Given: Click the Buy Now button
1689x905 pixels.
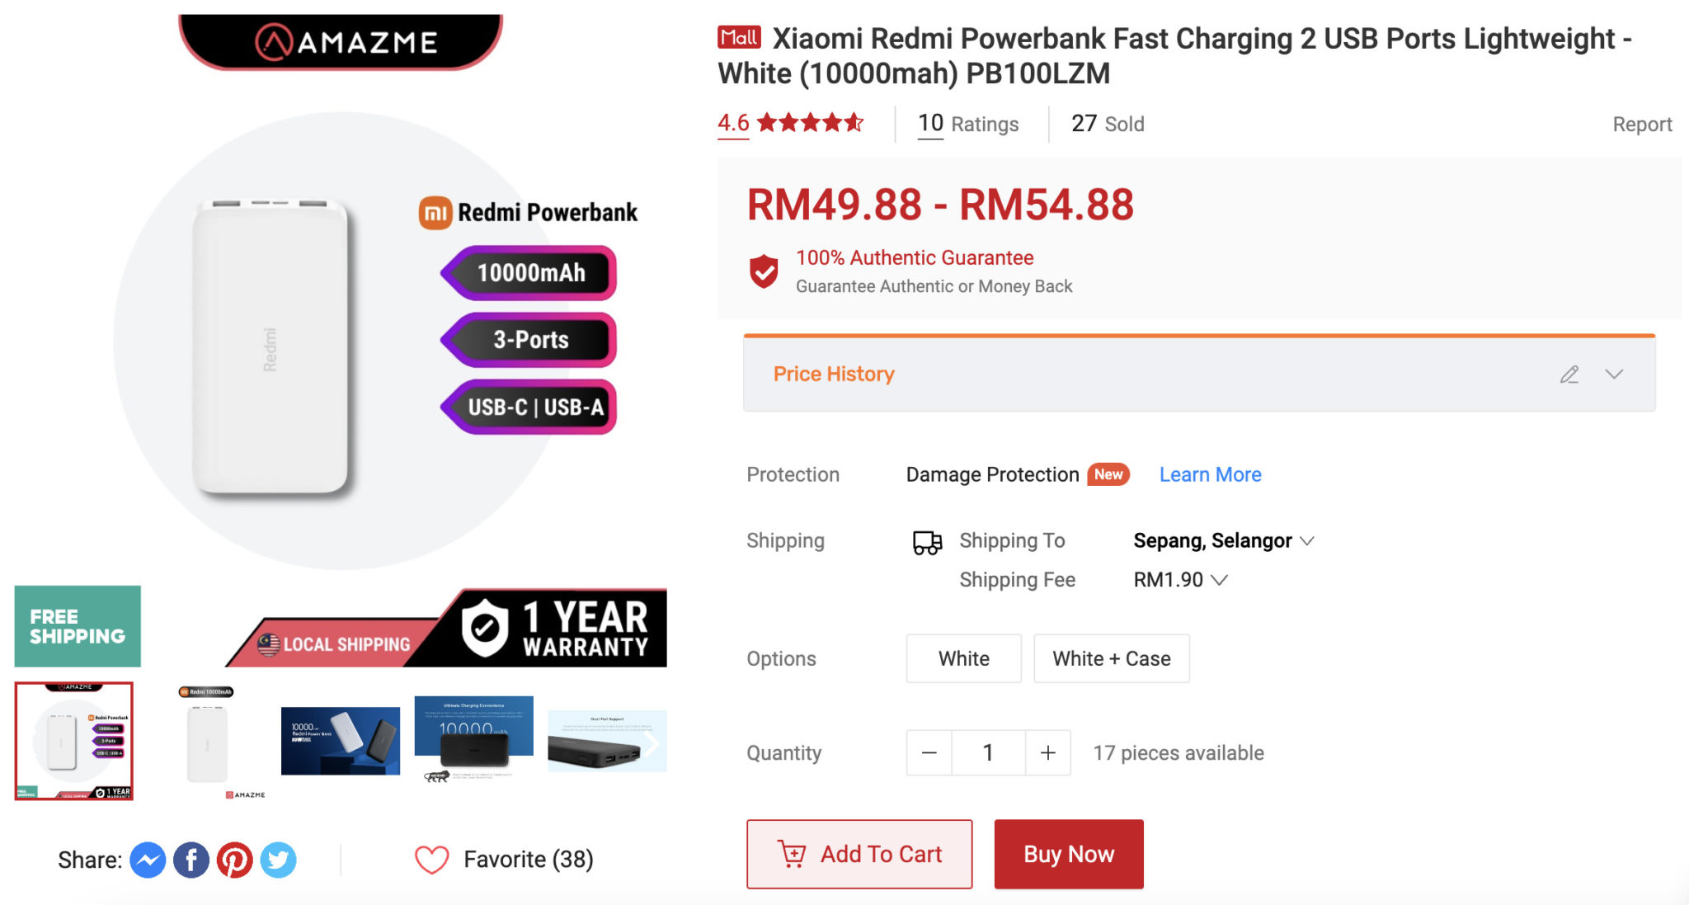Looking at the screenshot, I should point(1069,854).
